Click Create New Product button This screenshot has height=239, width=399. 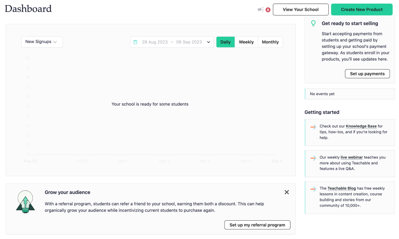361,10
